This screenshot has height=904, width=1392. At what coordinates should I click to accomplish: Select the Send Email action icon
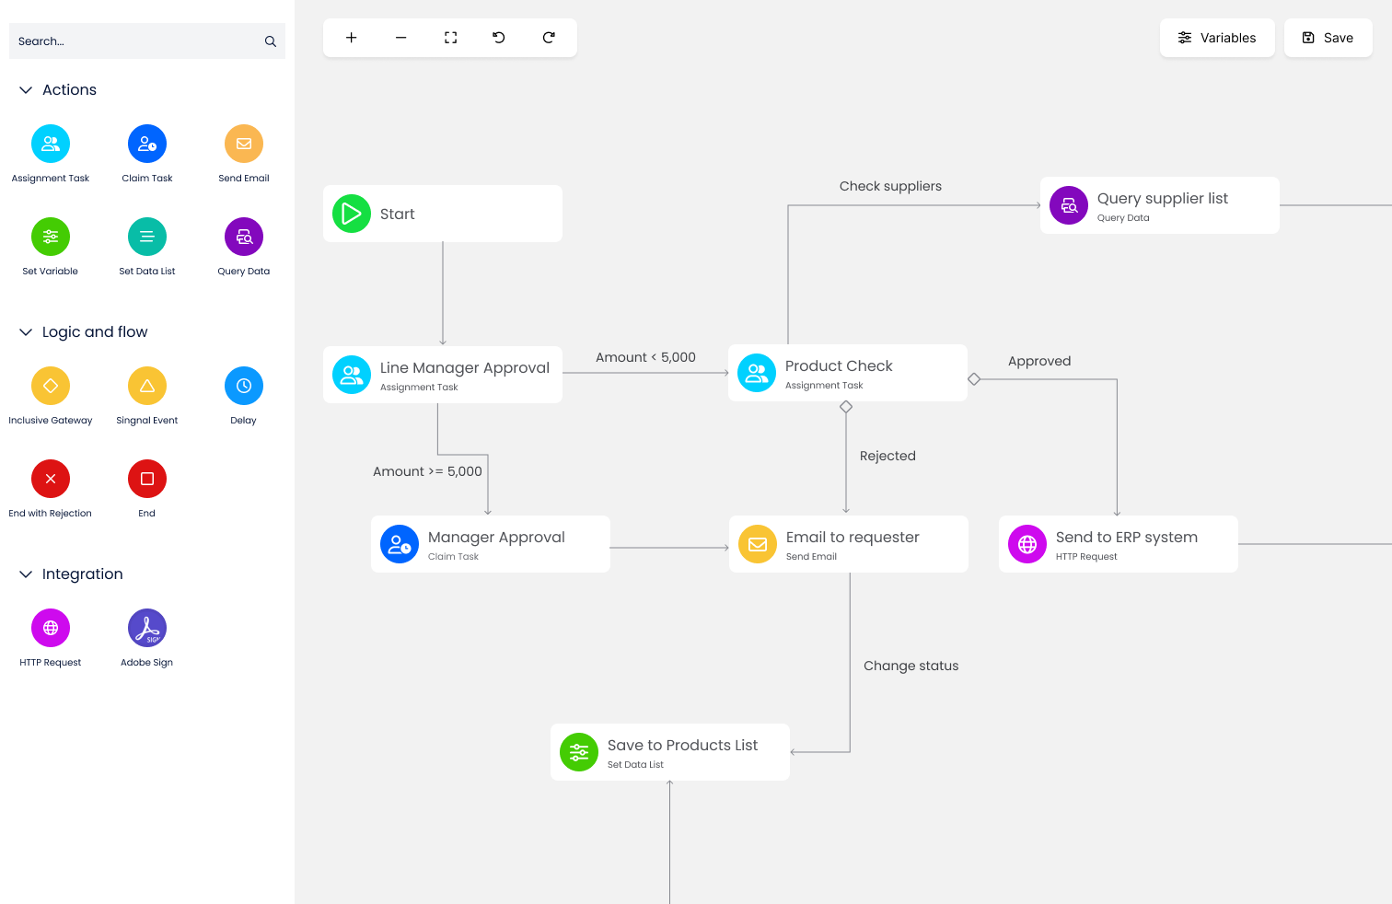243,143
